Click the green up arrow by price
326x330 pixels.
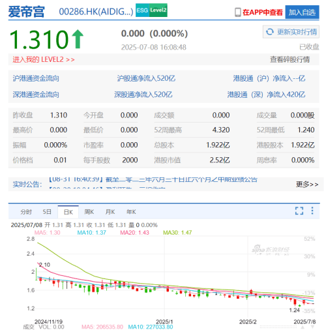(x=78, y=39)
